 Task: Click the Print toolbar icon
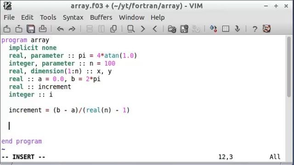pyautogui.click(x=43, y=29)
